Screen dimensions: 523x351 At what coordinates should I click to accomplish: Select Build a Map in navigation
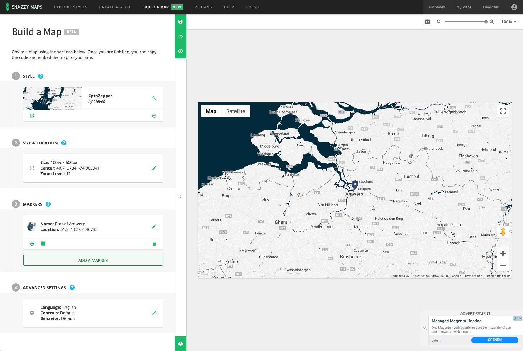156,7
